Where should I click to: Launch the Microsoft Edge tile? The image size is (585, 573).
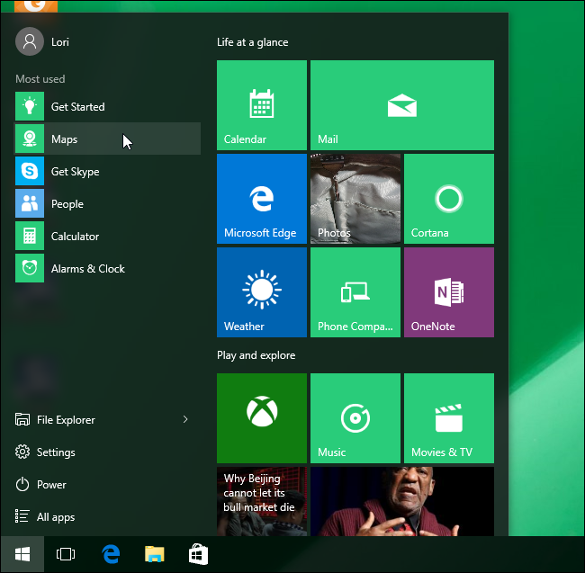coord(262,199)
